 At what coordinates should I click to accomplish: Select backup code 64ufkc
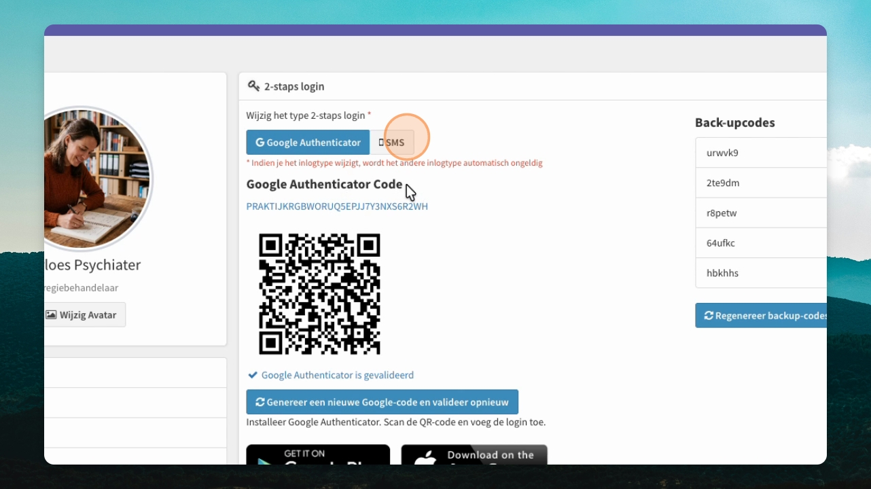761,242
